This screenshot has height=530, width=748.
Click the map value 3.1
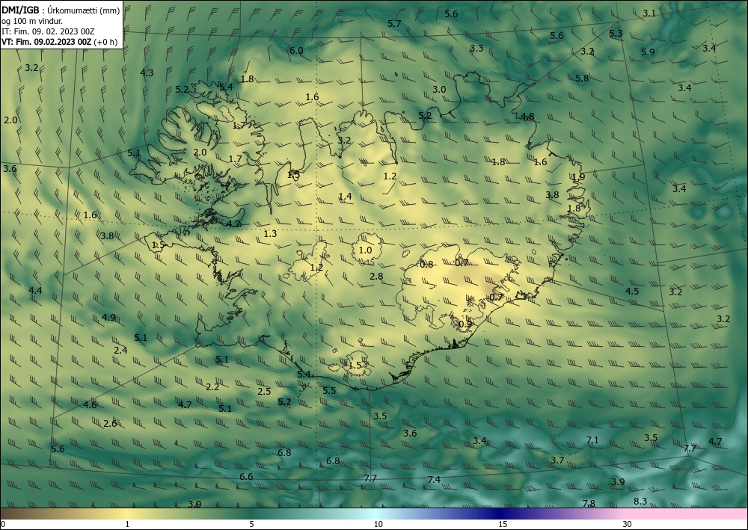pyautogui.click(x=649, y=13)
